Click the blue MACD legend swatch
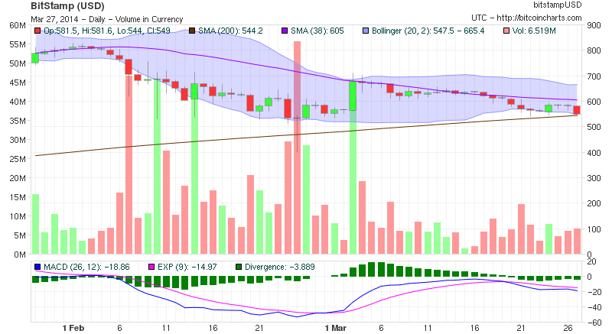612x334 pixels. [37, 267]
